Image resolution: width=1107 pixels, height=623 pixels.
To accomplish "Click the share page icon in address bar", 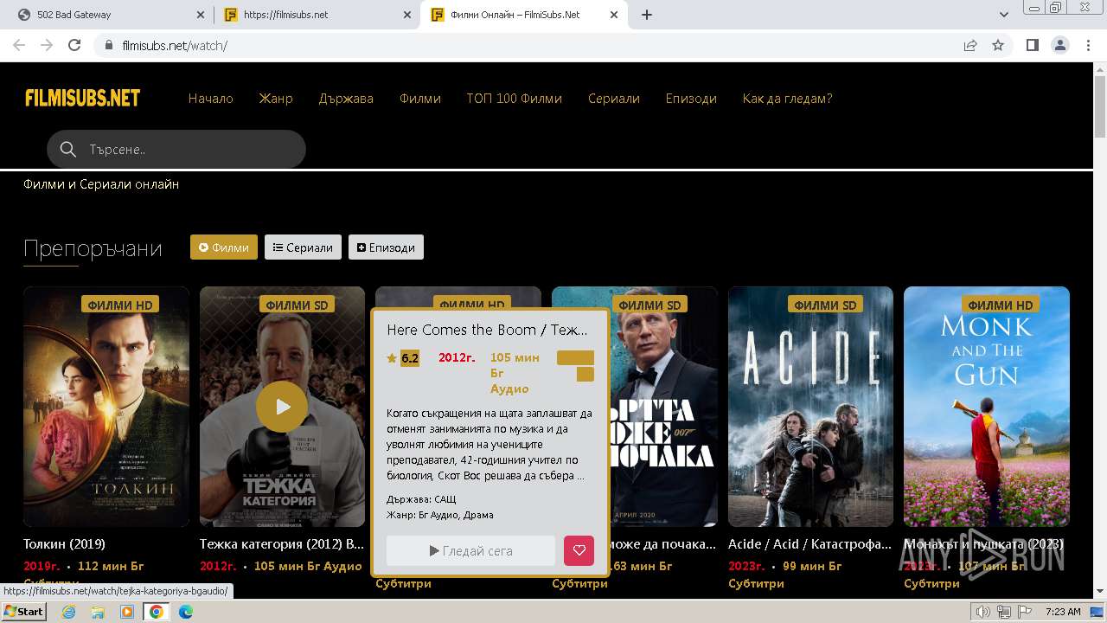I will tap(970, 45).
